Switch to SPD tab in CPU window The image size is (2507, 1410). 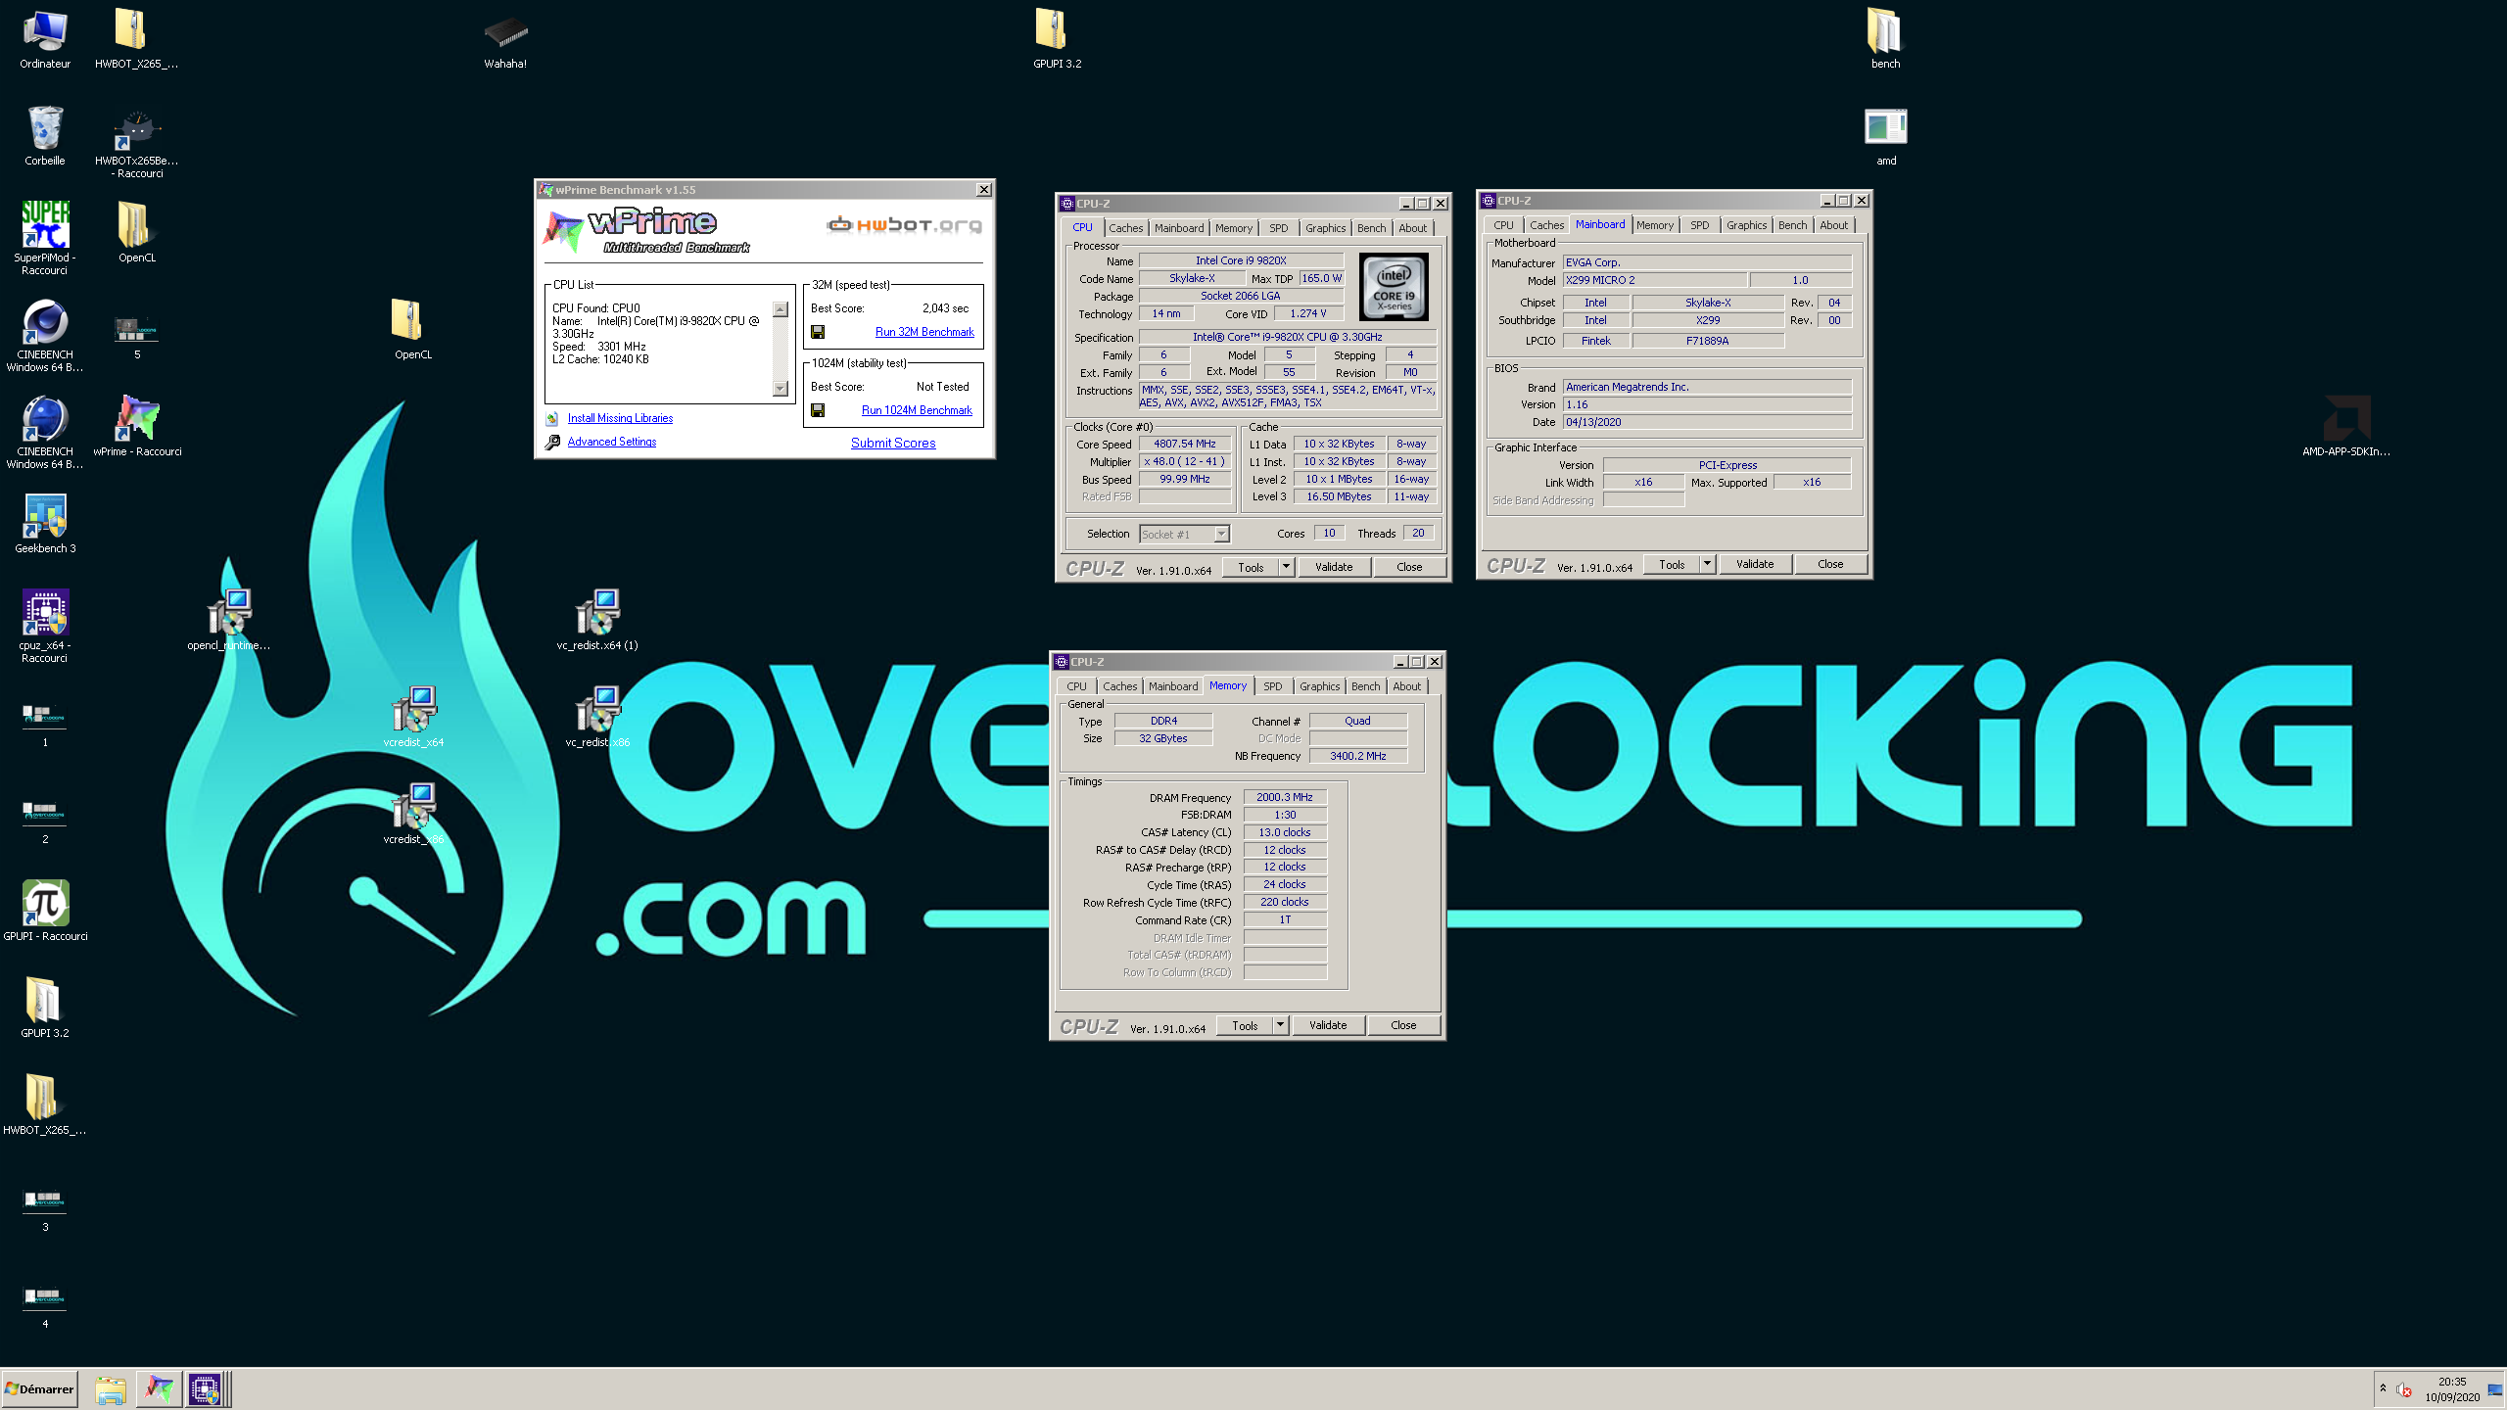point(1278,228)
